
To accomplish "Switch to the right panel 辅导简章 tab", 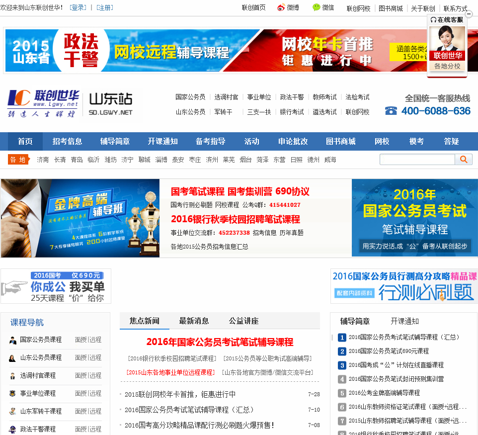I will 355,321.
